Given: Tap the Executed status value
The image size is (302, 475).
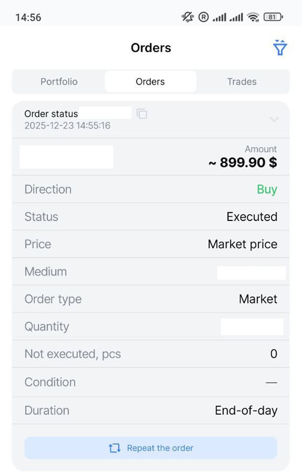Looking at the screenshot, I should coord(252,217).
